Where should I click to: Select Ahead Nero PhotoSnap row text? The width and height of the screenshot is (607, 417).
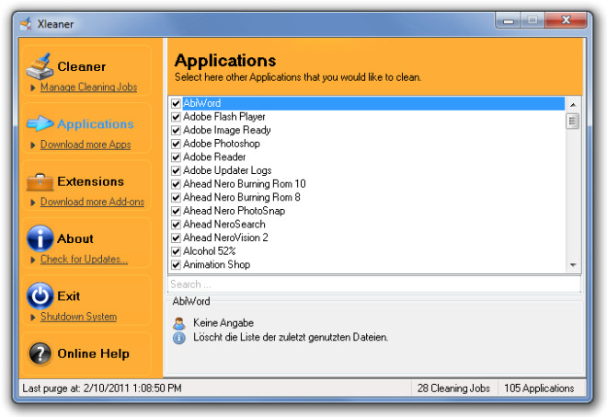235,211
